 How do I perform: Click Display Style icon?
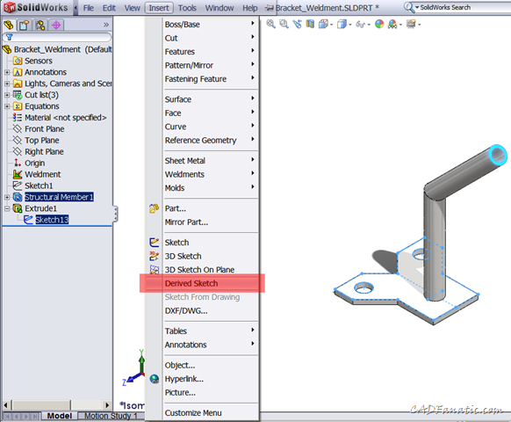point(342,24)
